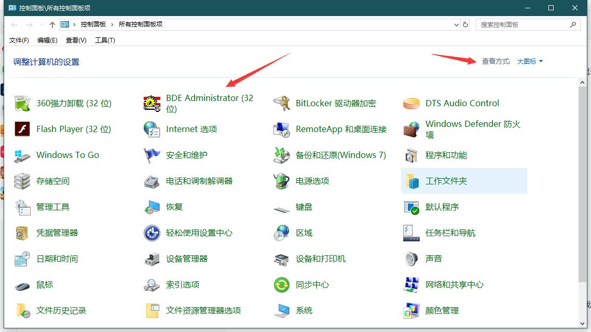Viewport: 591px width, 332px height.
Task: Open the 文件(F) menu
Action: 19,40
